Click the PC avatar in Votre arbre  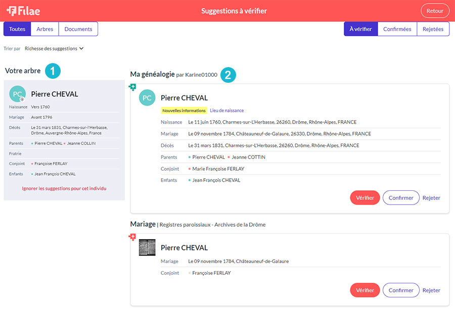click(x=17, y=94)
